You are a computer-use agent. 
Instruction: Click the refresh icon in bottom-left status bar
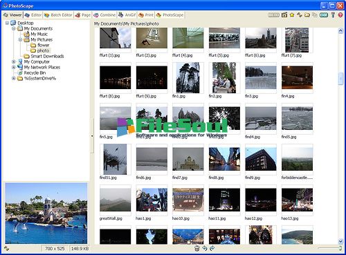(6, 249)
